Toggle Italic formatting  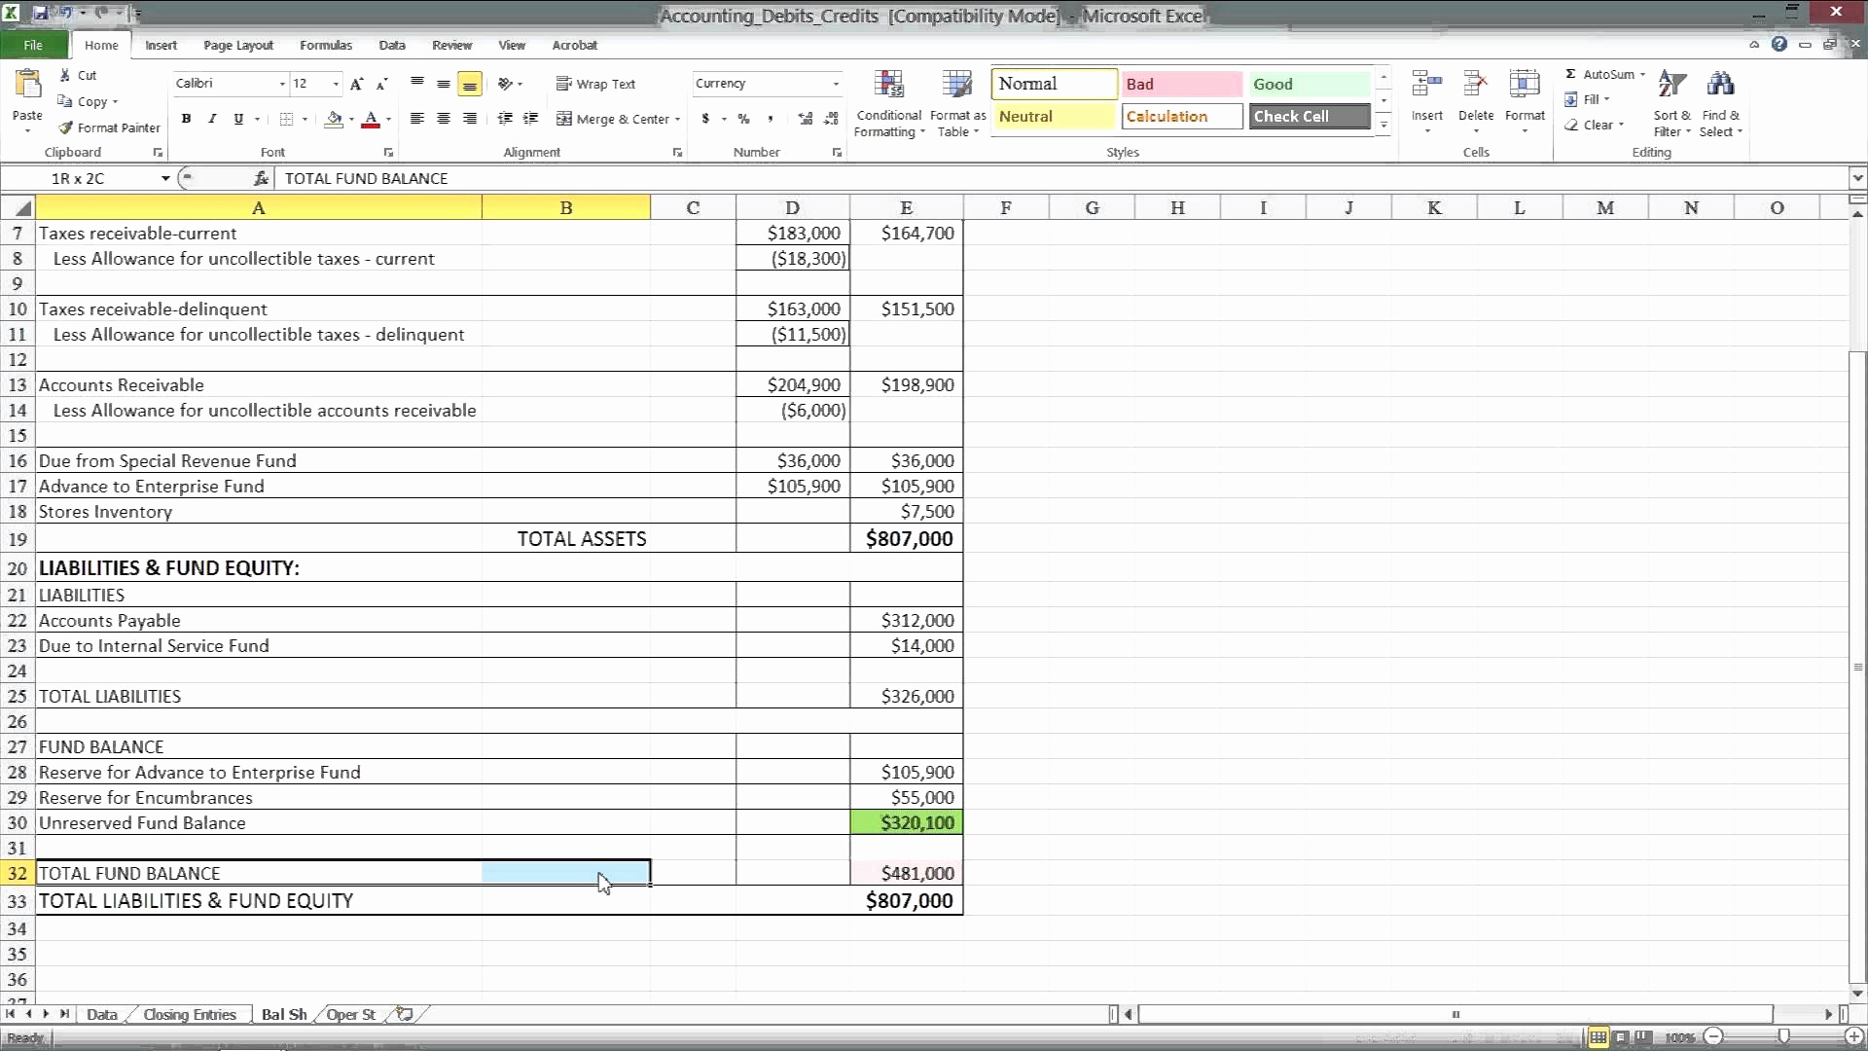pyautogui.click(x=212, y=119)
